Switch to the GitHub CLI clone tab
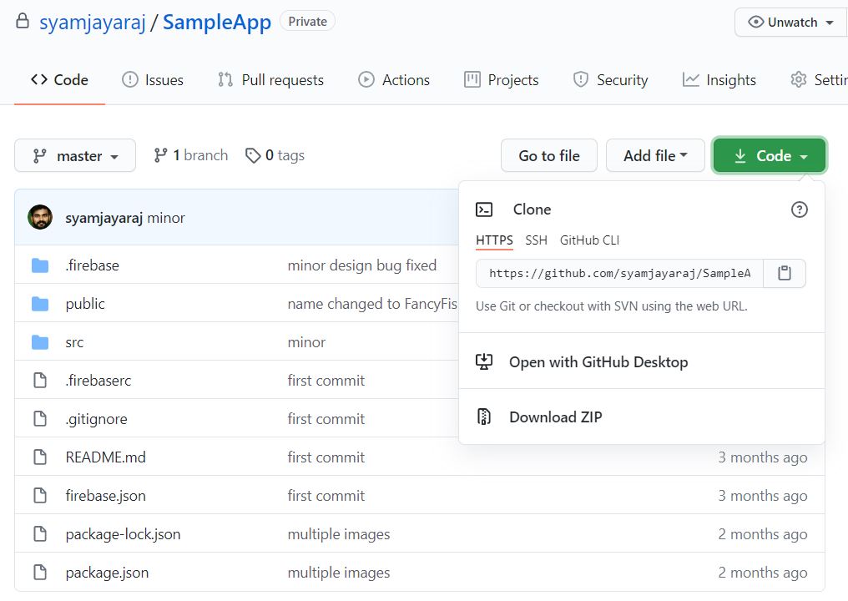 589,240
